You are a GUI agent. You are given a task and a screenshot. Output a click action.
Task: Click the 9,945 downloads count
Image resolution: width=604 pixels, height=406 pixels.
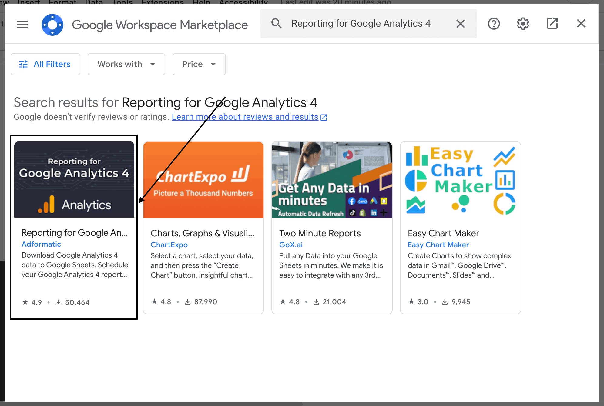pos(456,302)
